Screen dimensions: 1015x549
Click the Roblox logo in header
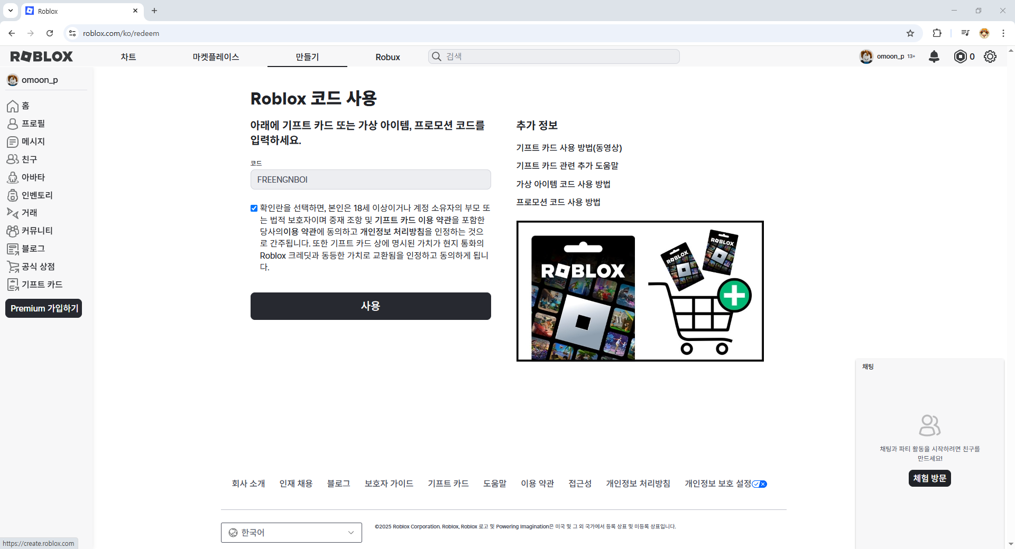point(42,56)
